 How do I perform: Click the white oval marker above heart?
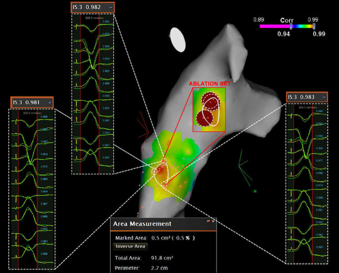[178, 39]
